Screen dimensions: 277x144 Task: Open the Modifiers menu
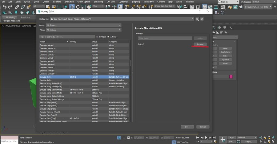(57, 2)
